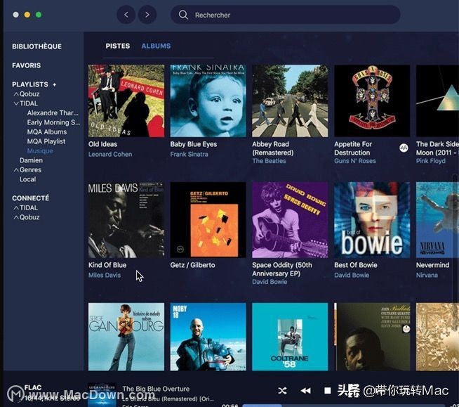This screenshot has height=407, width=459.
Task: Click Getz / Gilberto album title
Action: (x=192, y=265)
